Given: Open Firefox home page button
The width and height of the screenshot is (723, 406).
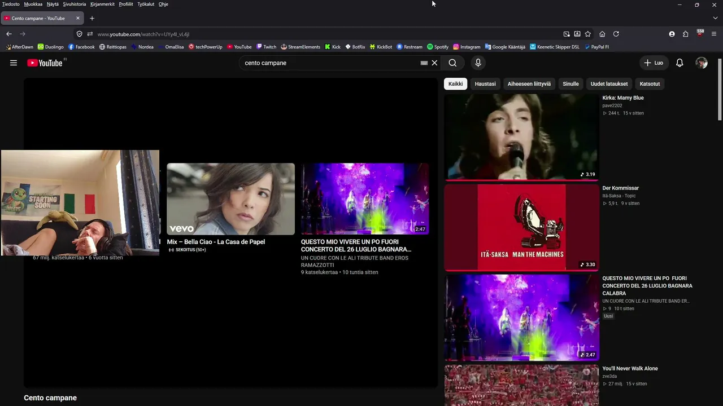Looking at the screenshot, I should pyautogui.click(x=602, y=34).
